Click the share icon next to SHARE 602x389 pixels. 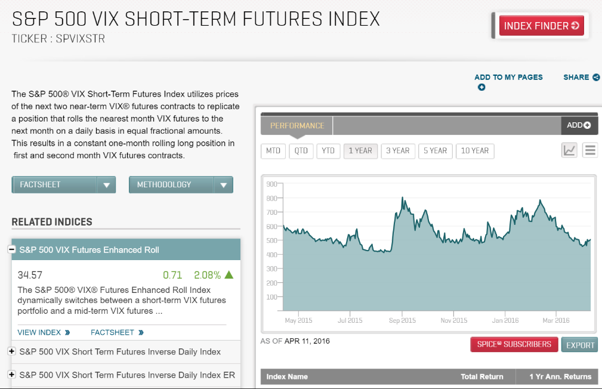[596, 78]
